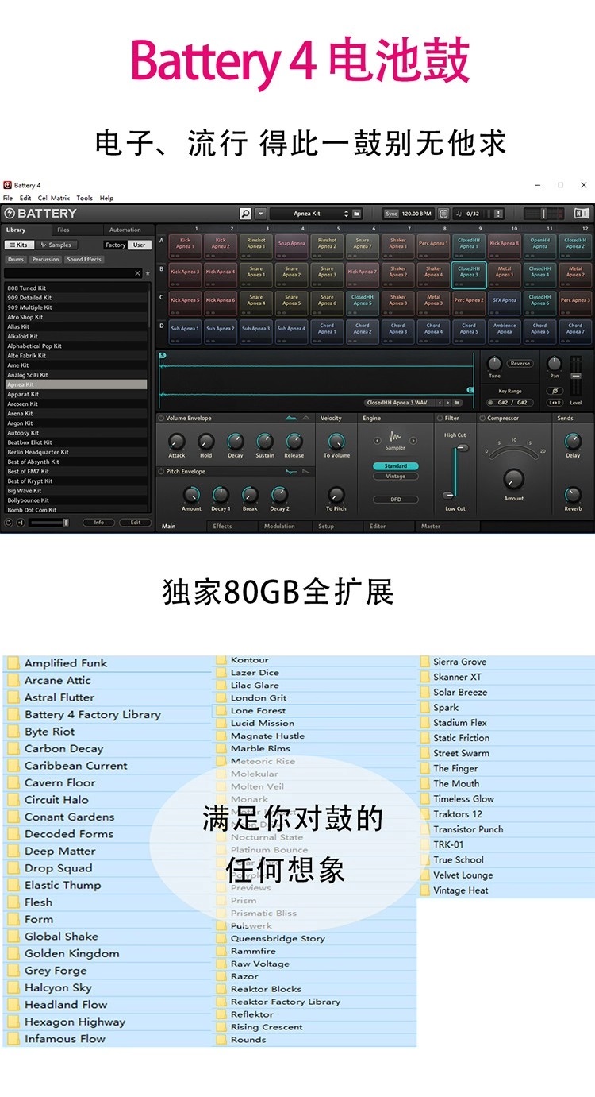This screenshot has height=1097, width=595.
Task: Click the NI logo button
Action: [582, 214]
